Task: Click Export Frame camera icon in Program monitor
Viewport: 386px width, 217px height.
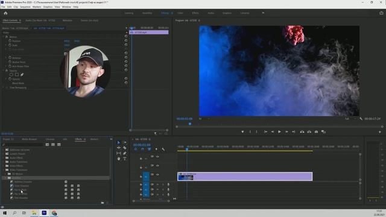Action: click(x=316, y=132)
